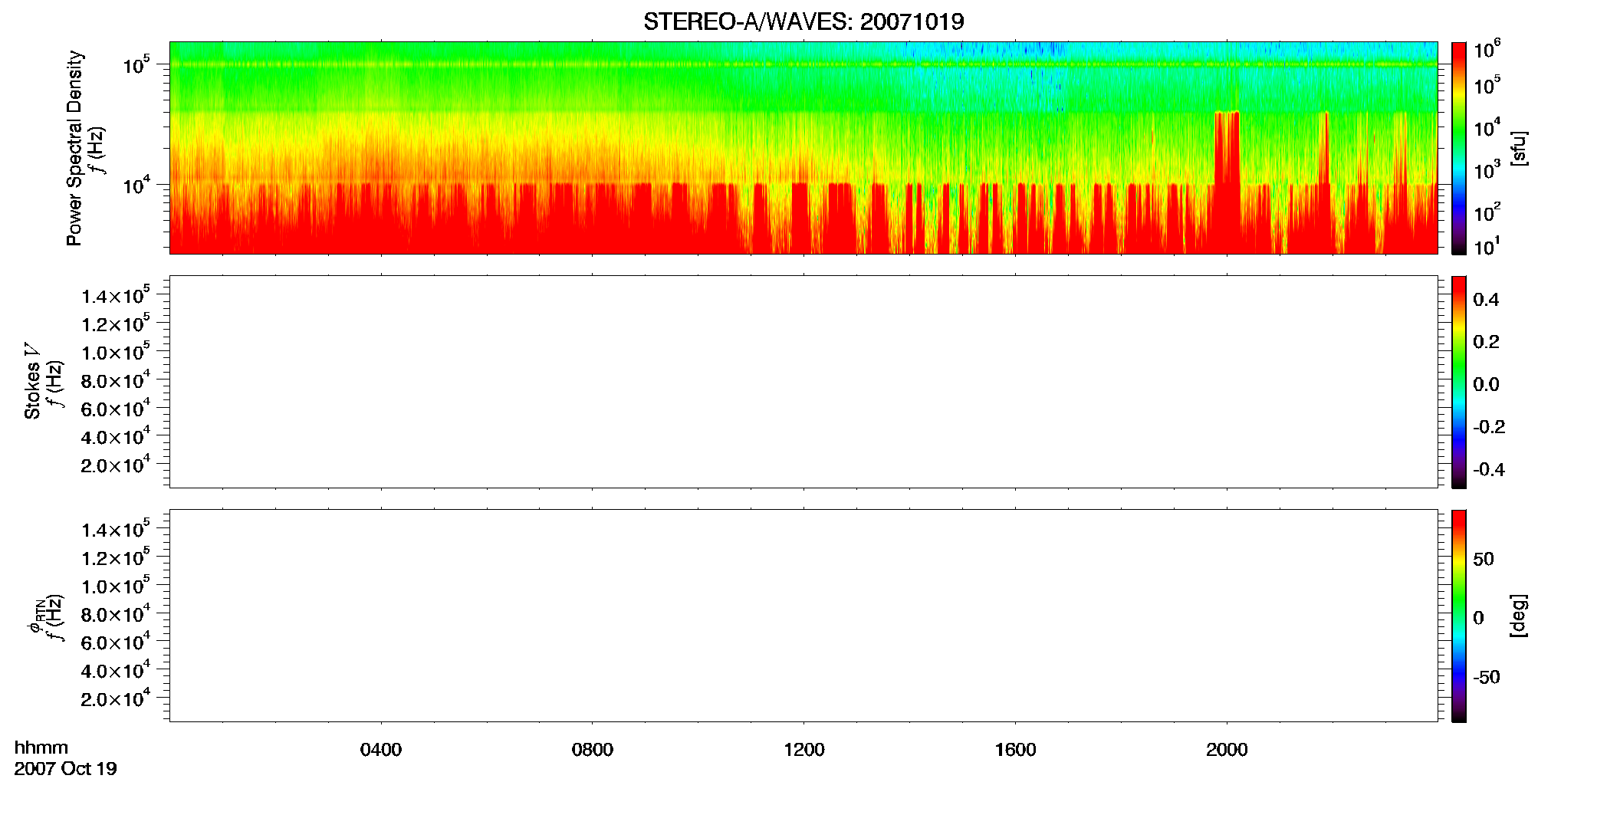Click the 1.4×10^5 tick on Stokes V axis
Viewport: 1607px width, 828px height.
pyautogui.click(x=116, y=296)
